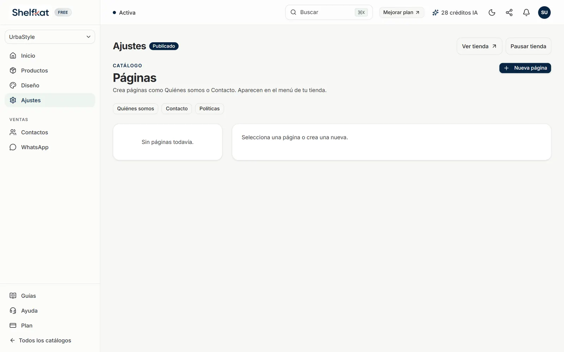The image size is (564, 352).
Task: Open the SU user avatar menu
Action: click(x=544, y=13)
